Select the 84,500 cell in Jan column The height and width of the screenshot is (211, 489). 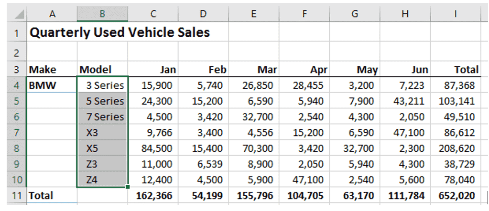153,148
